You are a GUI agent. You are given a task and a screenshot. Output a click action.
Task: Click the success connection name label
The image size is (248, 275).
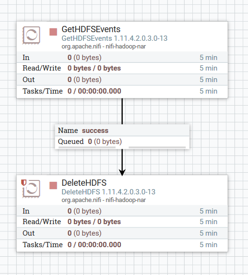[95, 131]
